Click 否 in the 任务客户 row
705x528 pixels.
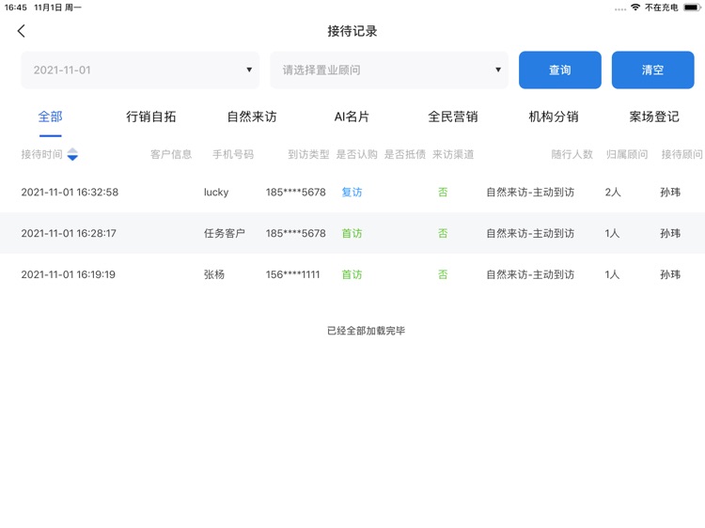443,233
